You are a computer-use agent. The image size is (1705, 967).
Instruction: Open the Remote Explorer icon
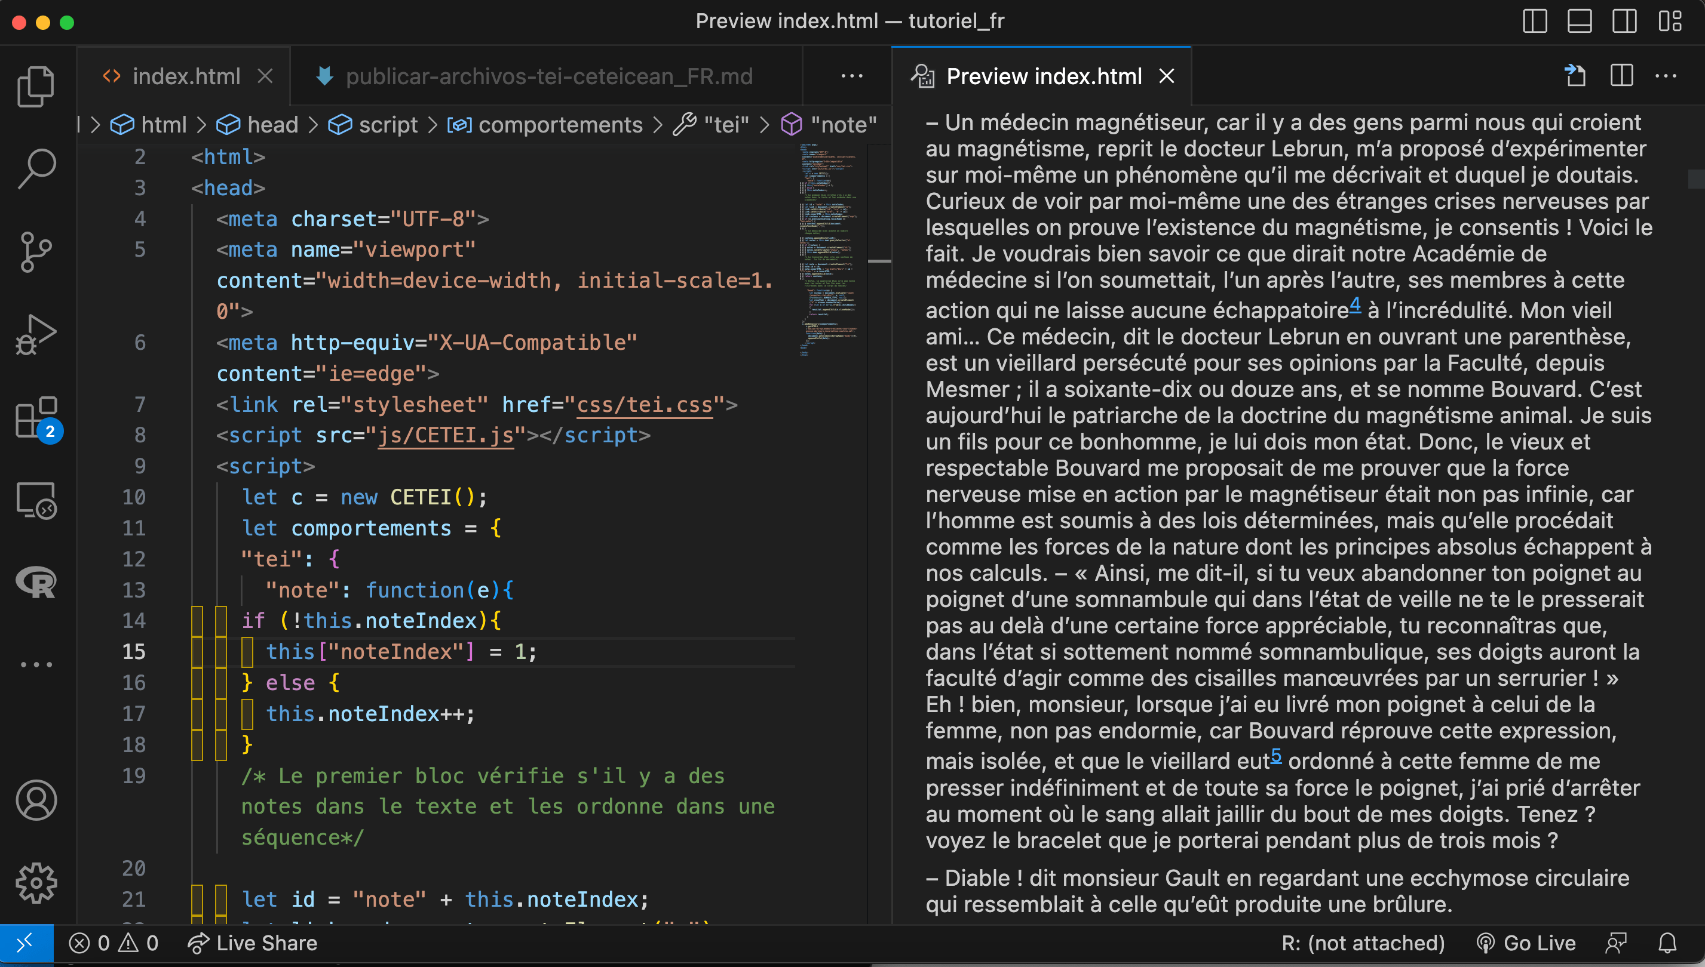pos(36,501)
